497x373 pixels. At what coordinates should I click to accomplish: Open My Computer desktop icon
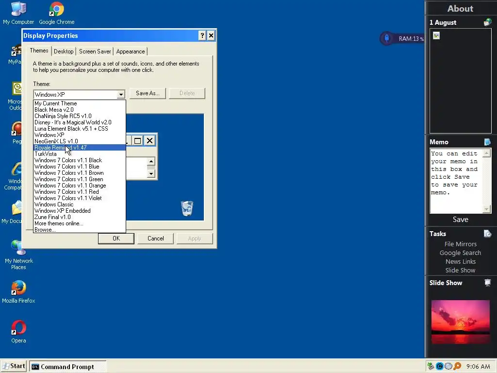18,13
